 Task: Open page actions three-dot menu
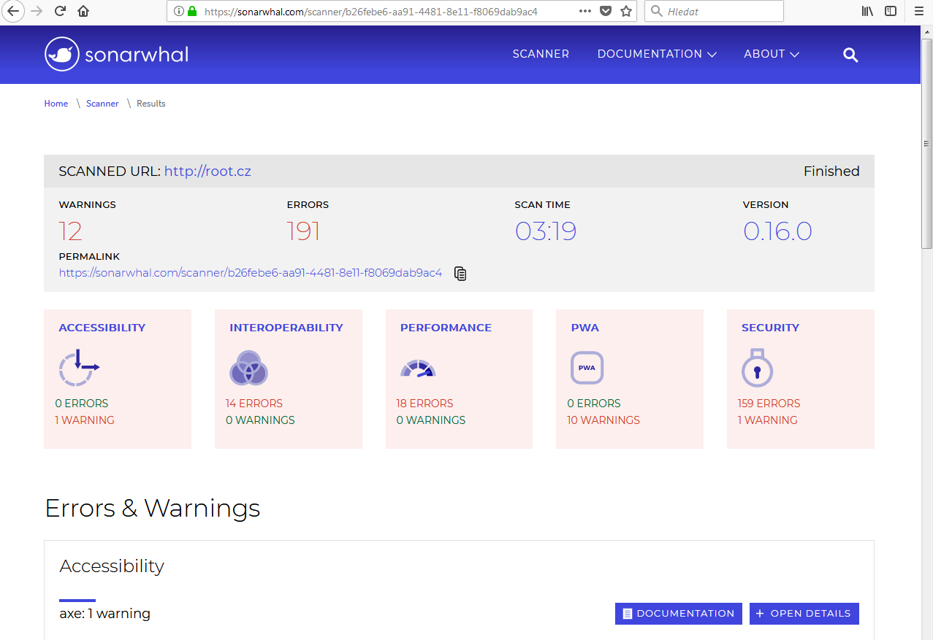click(x=585, y=11)
